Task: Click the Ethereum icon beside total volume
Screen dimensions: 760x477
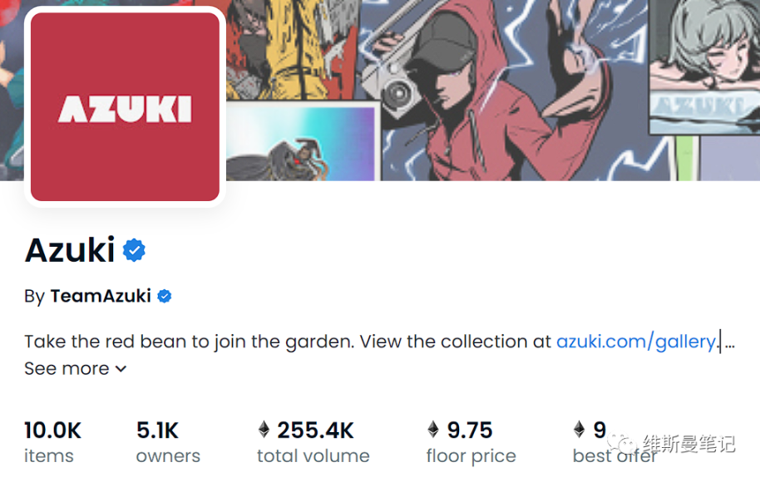Action: pyautogui.click(x=264, y=430)
